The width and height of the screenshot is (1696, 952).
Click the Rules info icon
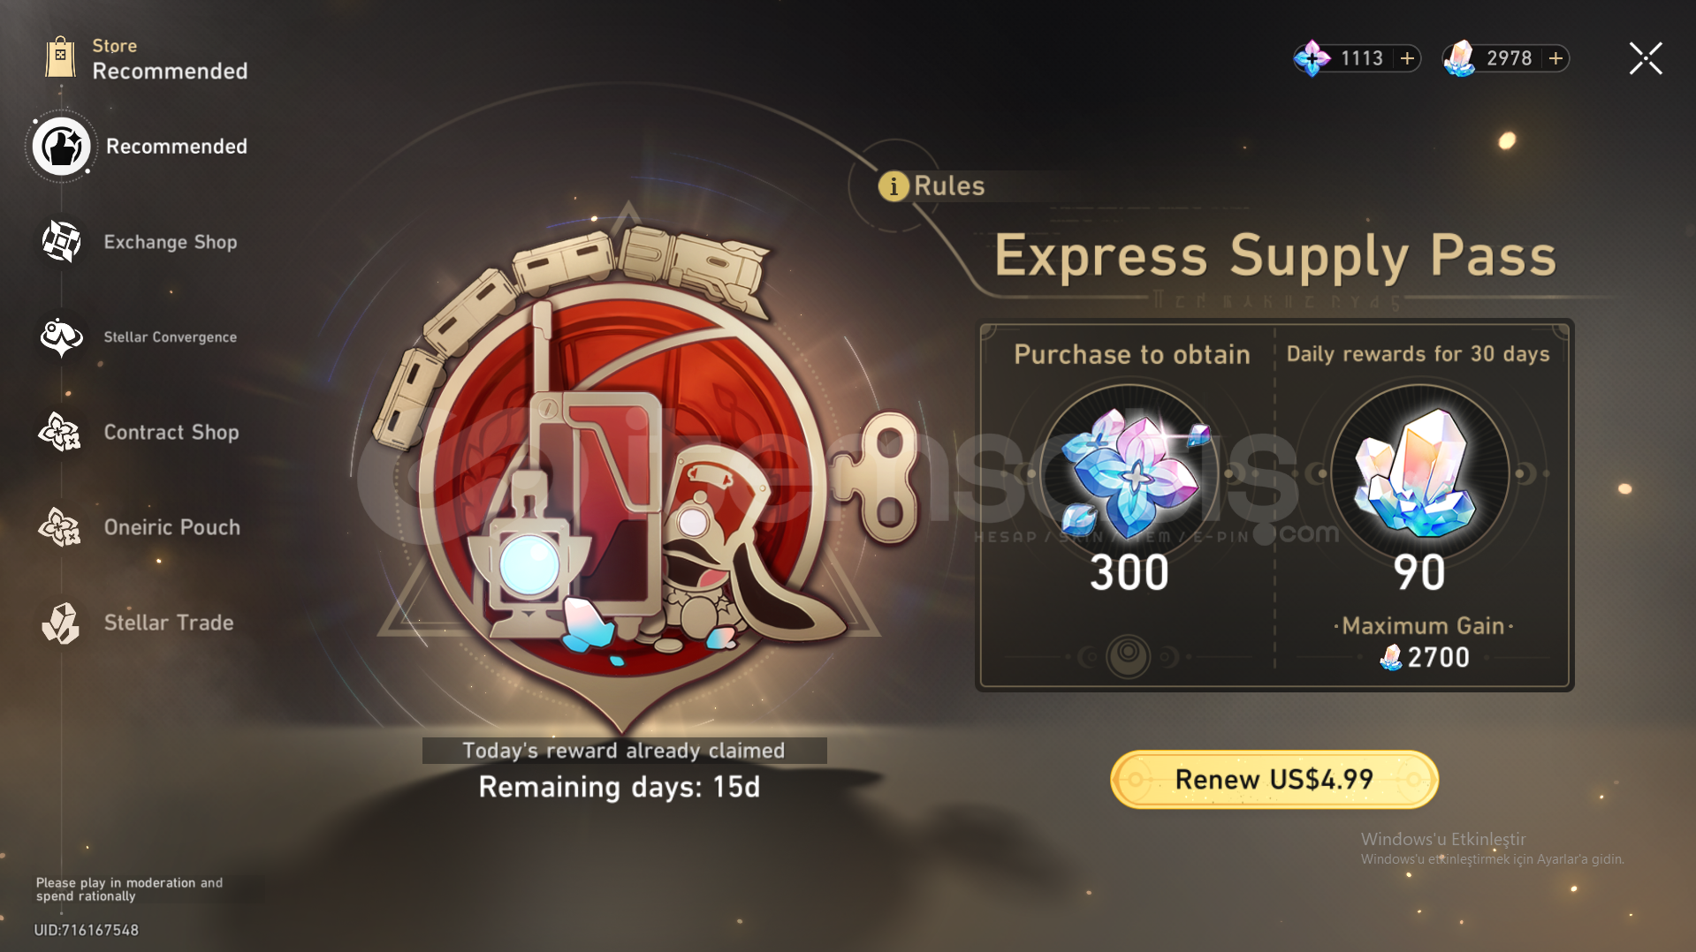tap(894, 186)
